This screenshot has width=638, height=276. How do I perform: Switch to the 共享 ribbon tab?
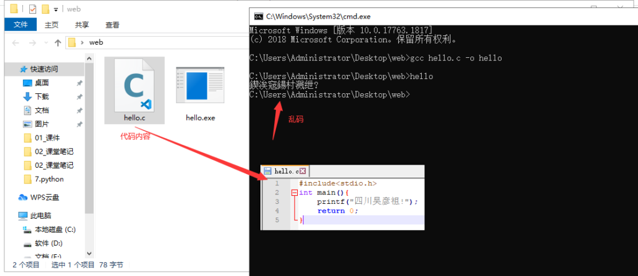click(82, 25)
